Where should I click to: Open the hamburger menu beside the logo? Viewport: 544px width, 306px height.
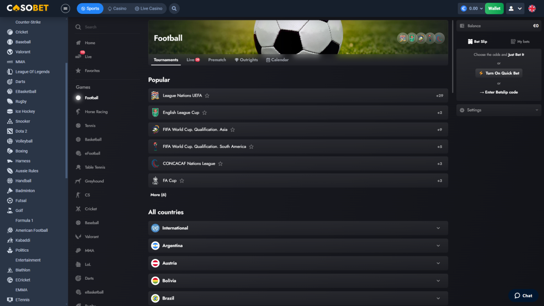[x=65, y=8]
